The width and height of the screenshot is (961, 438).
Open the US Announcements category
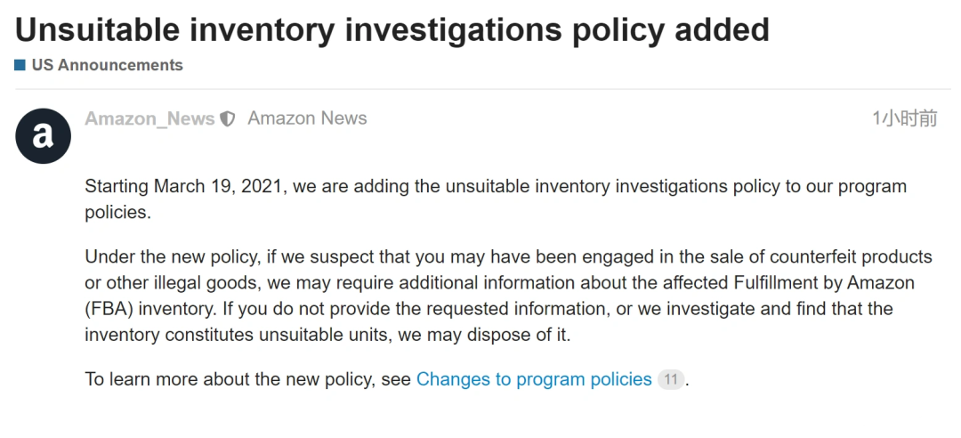107,65
